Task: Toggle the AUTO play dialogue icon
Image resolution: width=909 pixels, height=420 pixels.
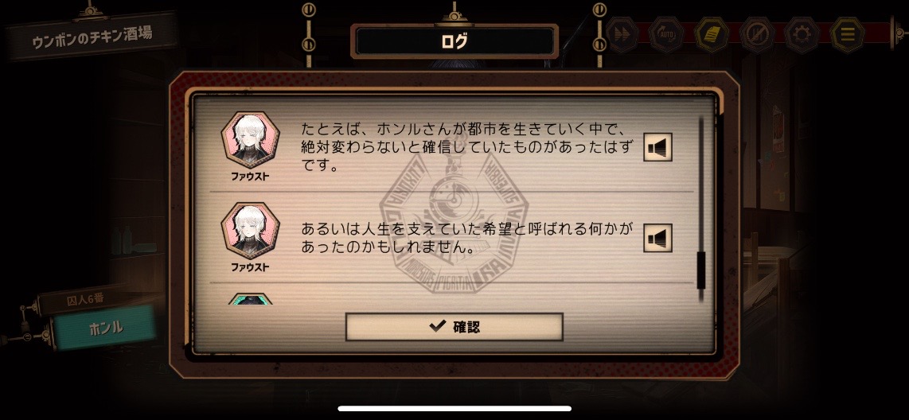Action: 667,34
